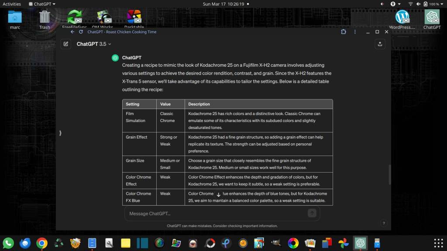
Task: Open the WordPress desktop shortcut
Action: 402,19
